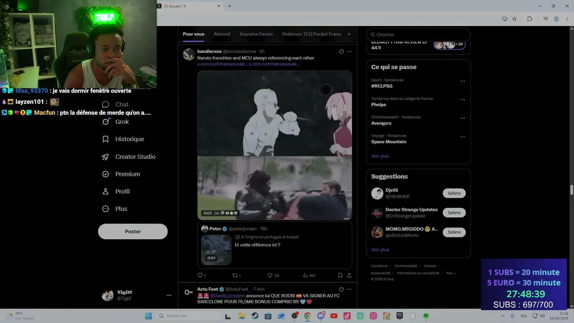This screenshot has width=574, height=323.
Task: Open options for the #RCLPSG trend
Action: [x=463, y=81]
